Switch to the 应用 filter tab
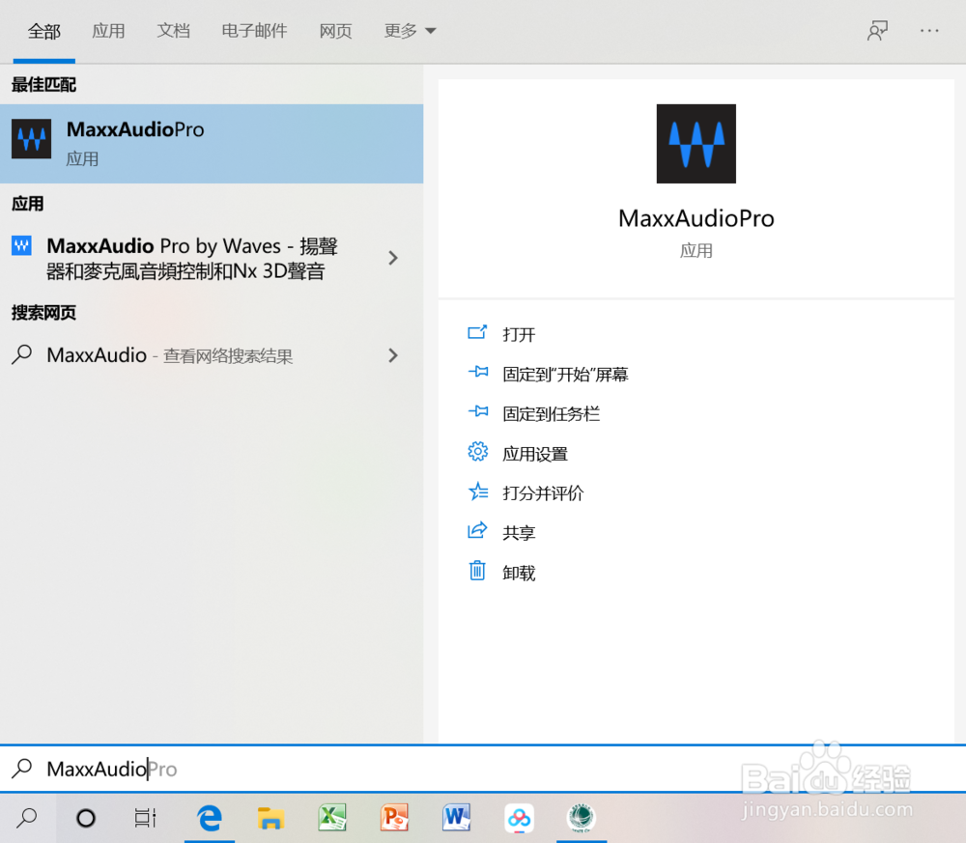 pos(109,30)
